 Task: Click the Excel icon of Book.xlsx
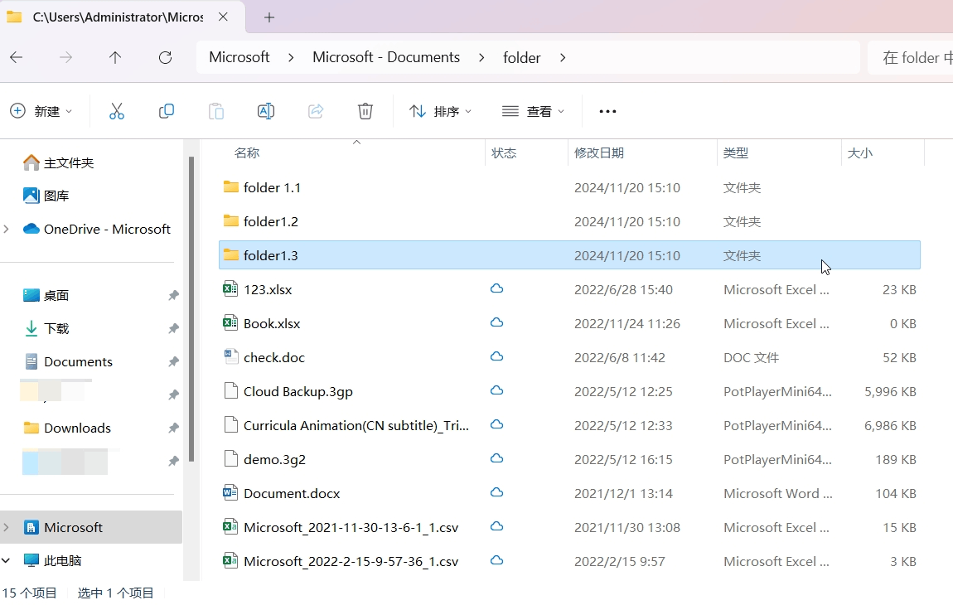230,323
